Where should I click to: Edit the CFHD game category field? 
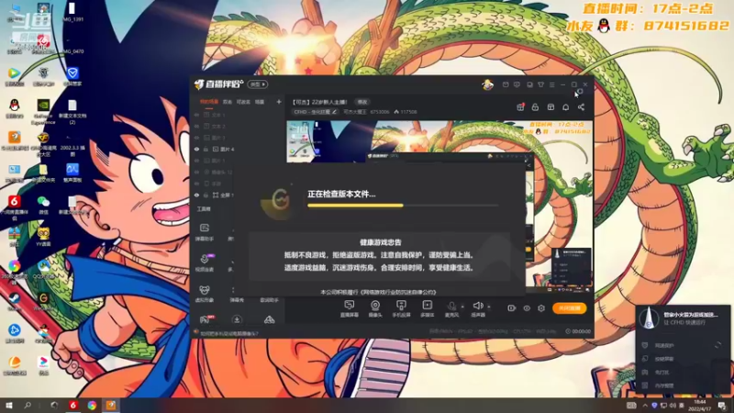pyautogui.click(x=315, y=112)
